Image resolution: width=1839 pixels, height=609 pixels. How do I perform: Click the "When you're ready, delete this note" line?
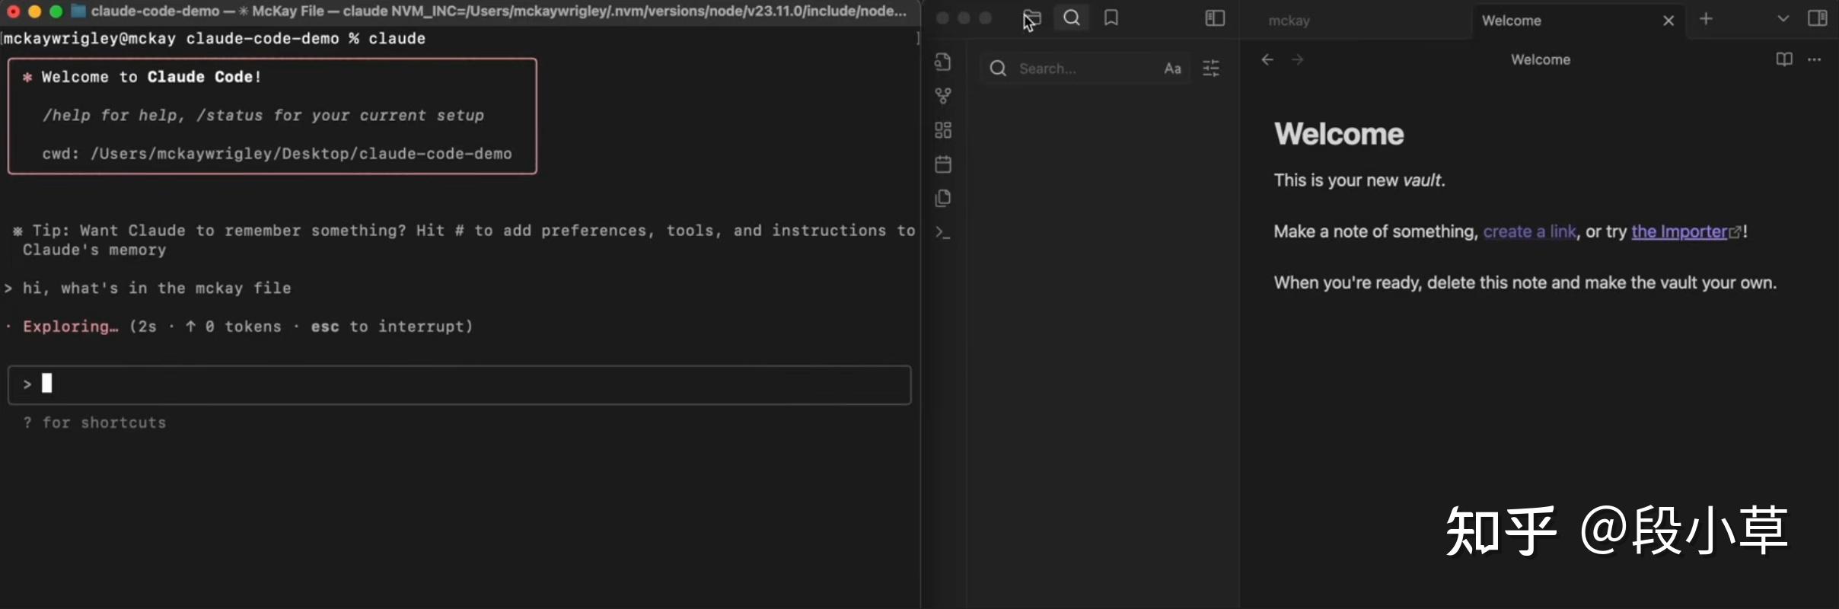coord(1525,283)
